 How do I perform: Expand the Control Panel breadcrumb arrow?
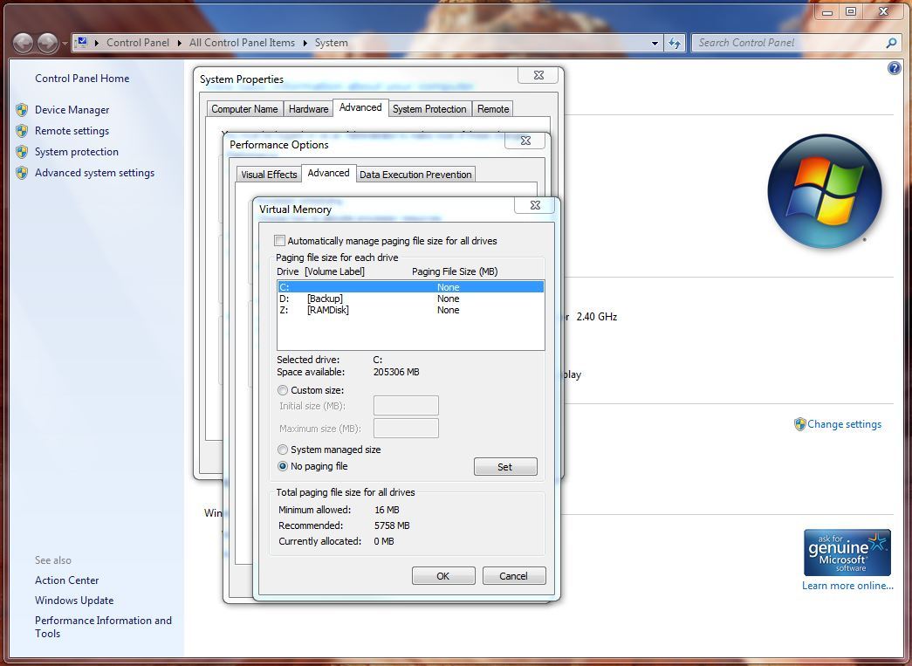[x=181, y=43]
